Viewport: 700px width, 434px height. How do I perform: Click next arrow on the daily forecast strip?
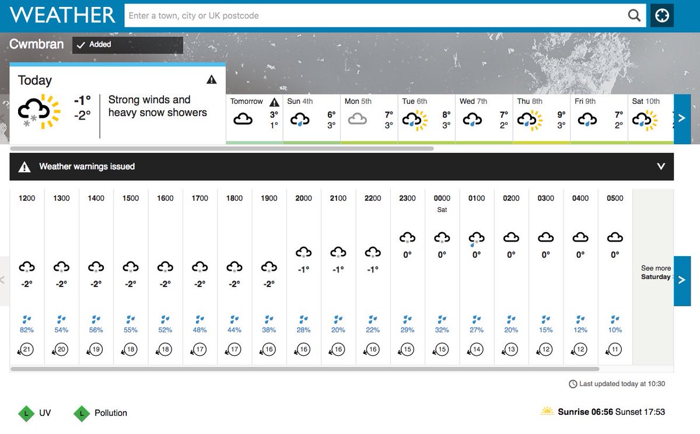coord(682,119)
